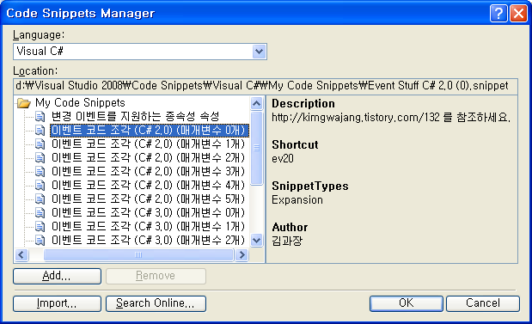This screenshot has width=532, height=324.
Task: Click the Visual C# language combo box
Action: point(140,52)
